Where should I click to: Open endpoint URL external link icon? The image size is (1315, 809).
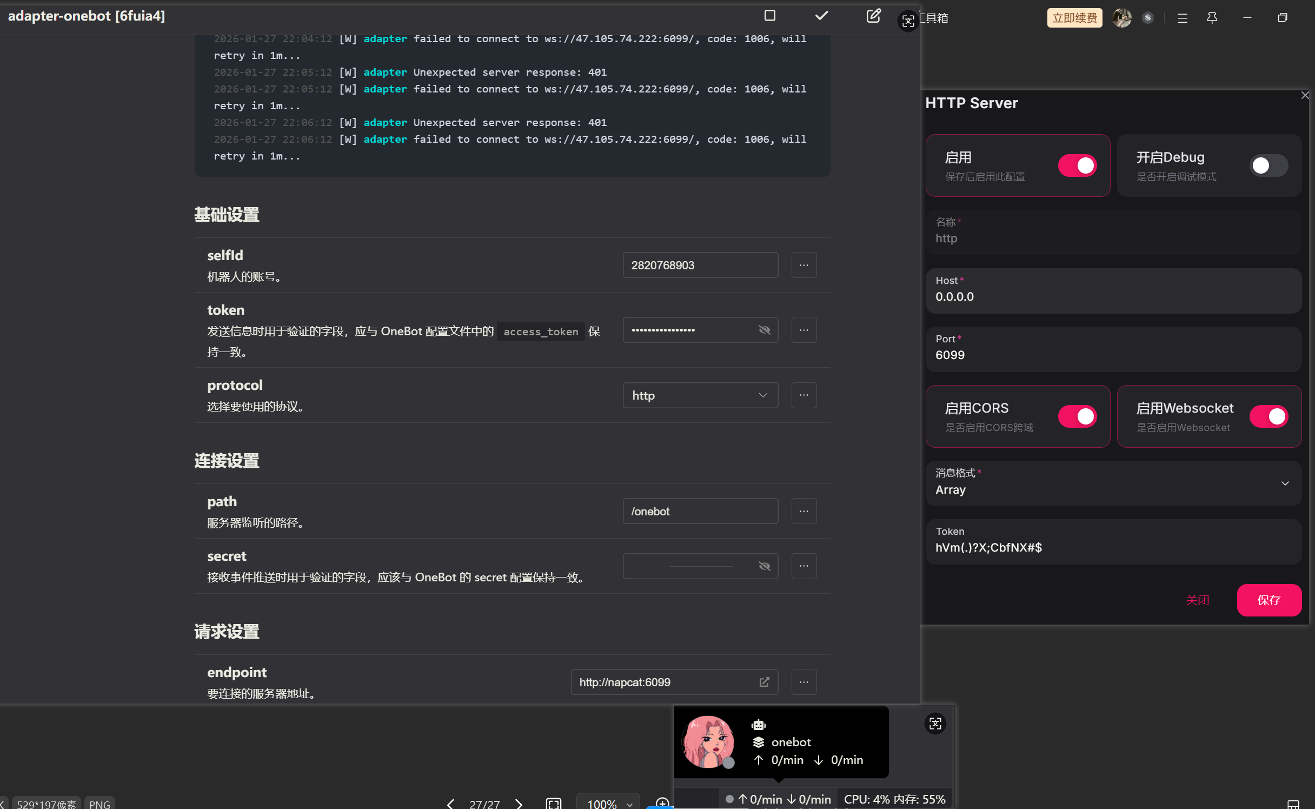[764, 682]
